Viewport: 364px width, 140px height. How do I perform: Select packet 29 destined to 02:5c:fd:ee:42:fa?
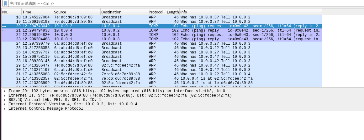pyautogui.click(x=161, y=66)
